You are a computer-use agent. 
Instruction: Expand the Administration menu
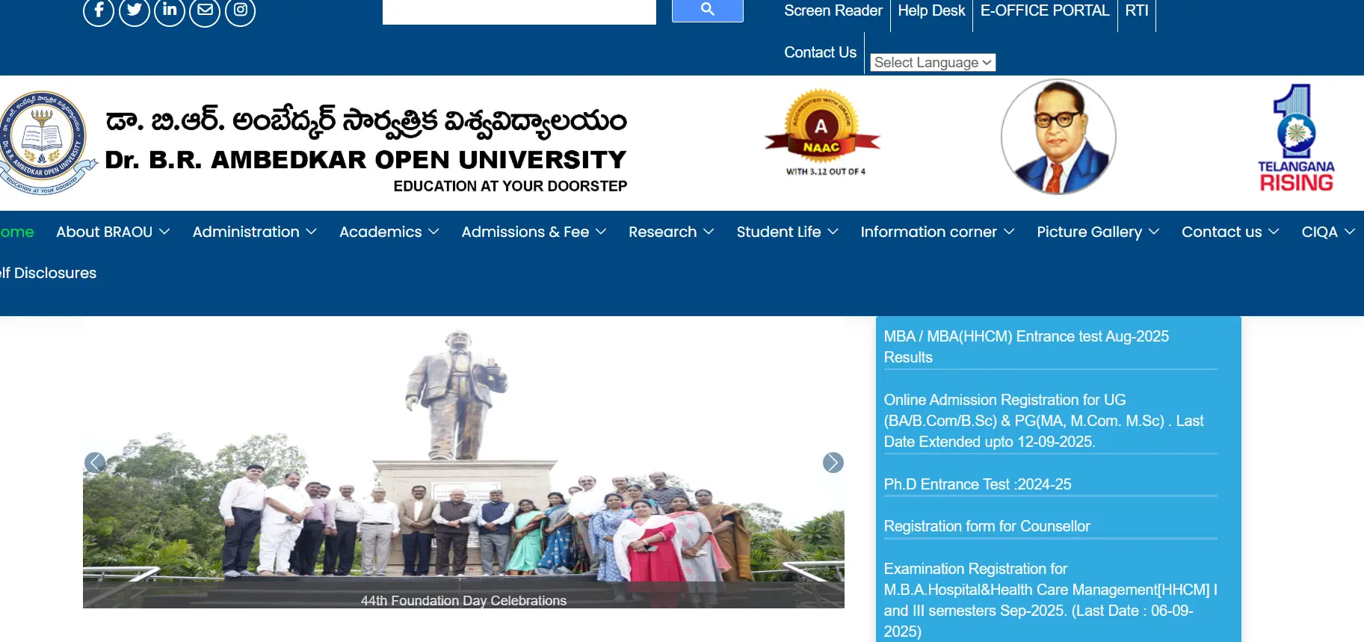coord(255,232)
